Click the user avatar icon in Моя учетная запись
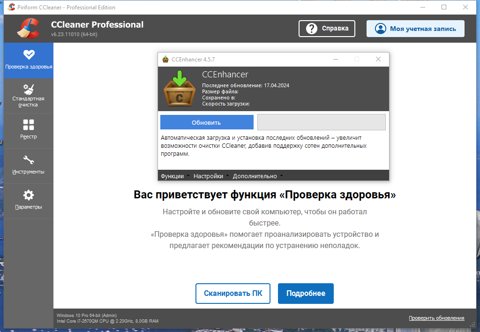Image resolution: width=480 pixels, height=332 pixels. tap(381, 29)
